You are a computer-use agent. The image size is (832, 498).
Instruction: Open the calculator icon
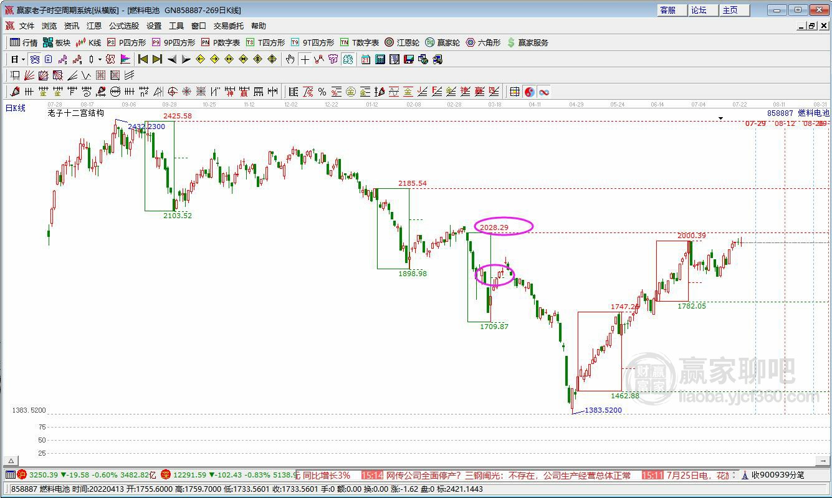click(380, 59)
